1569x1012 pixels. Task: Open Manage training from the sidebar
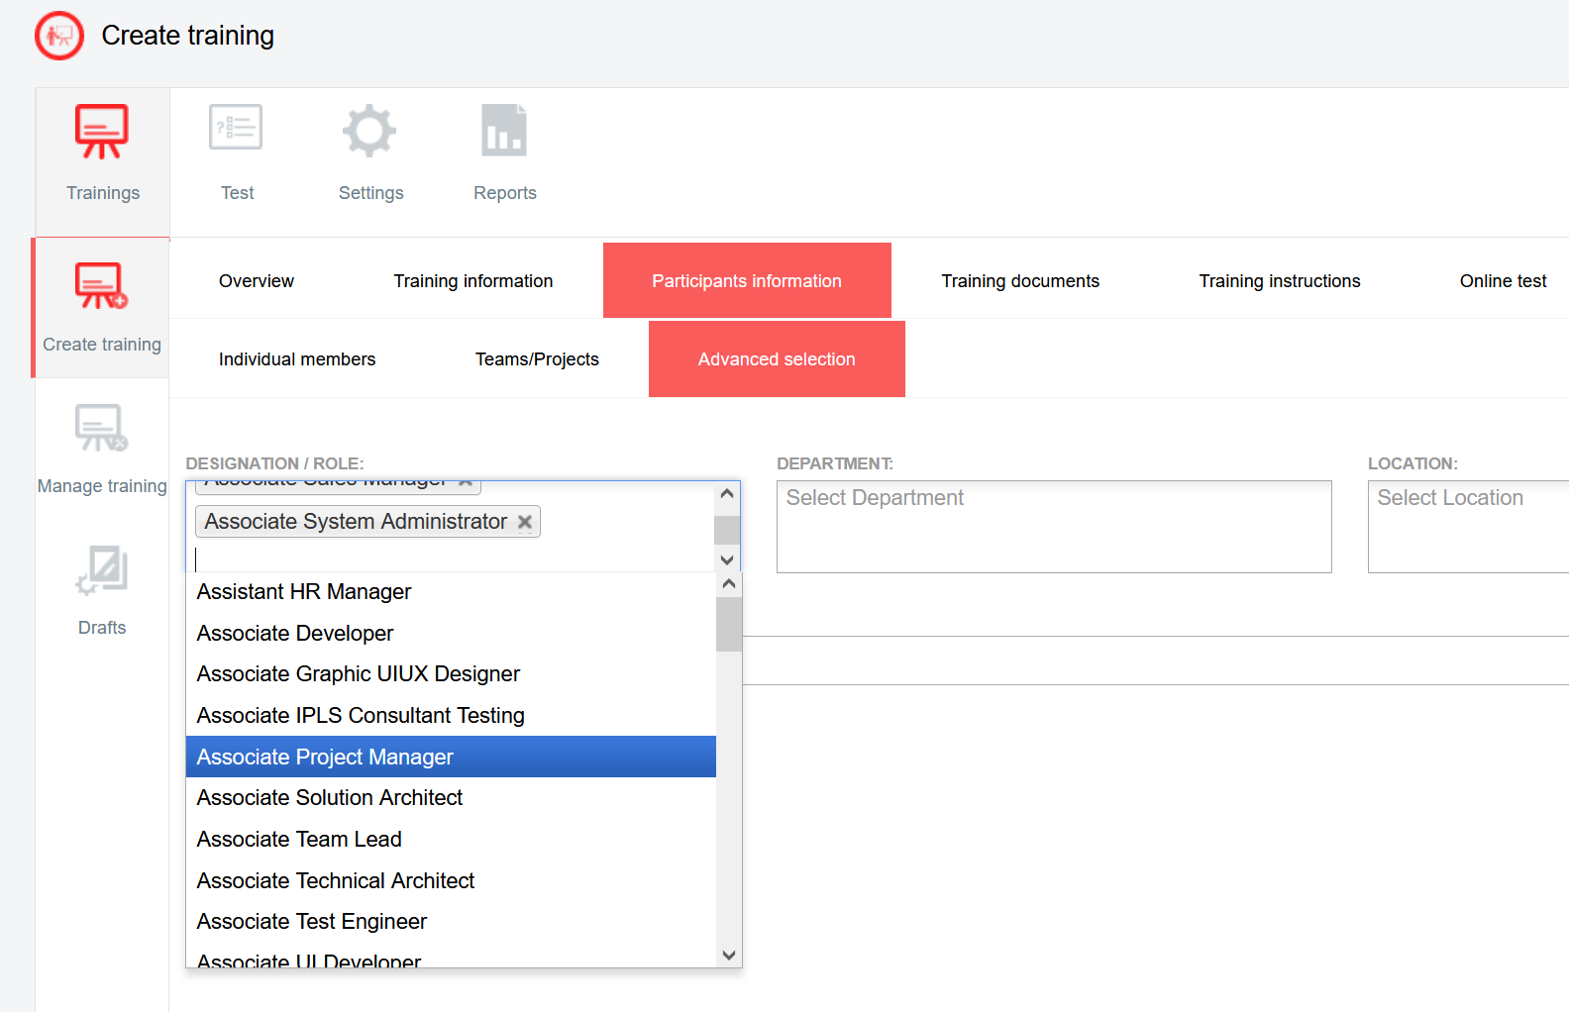pos(101,429)
